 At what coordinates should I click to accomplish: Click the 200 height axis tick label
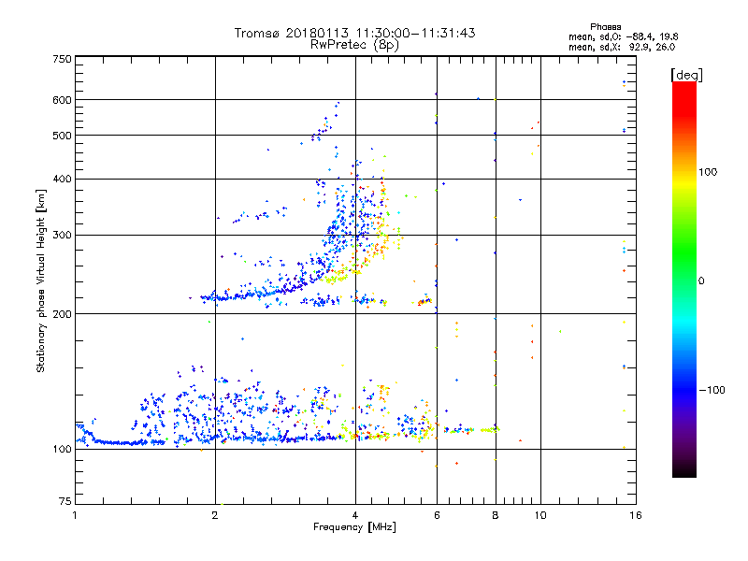coord(62,314)
